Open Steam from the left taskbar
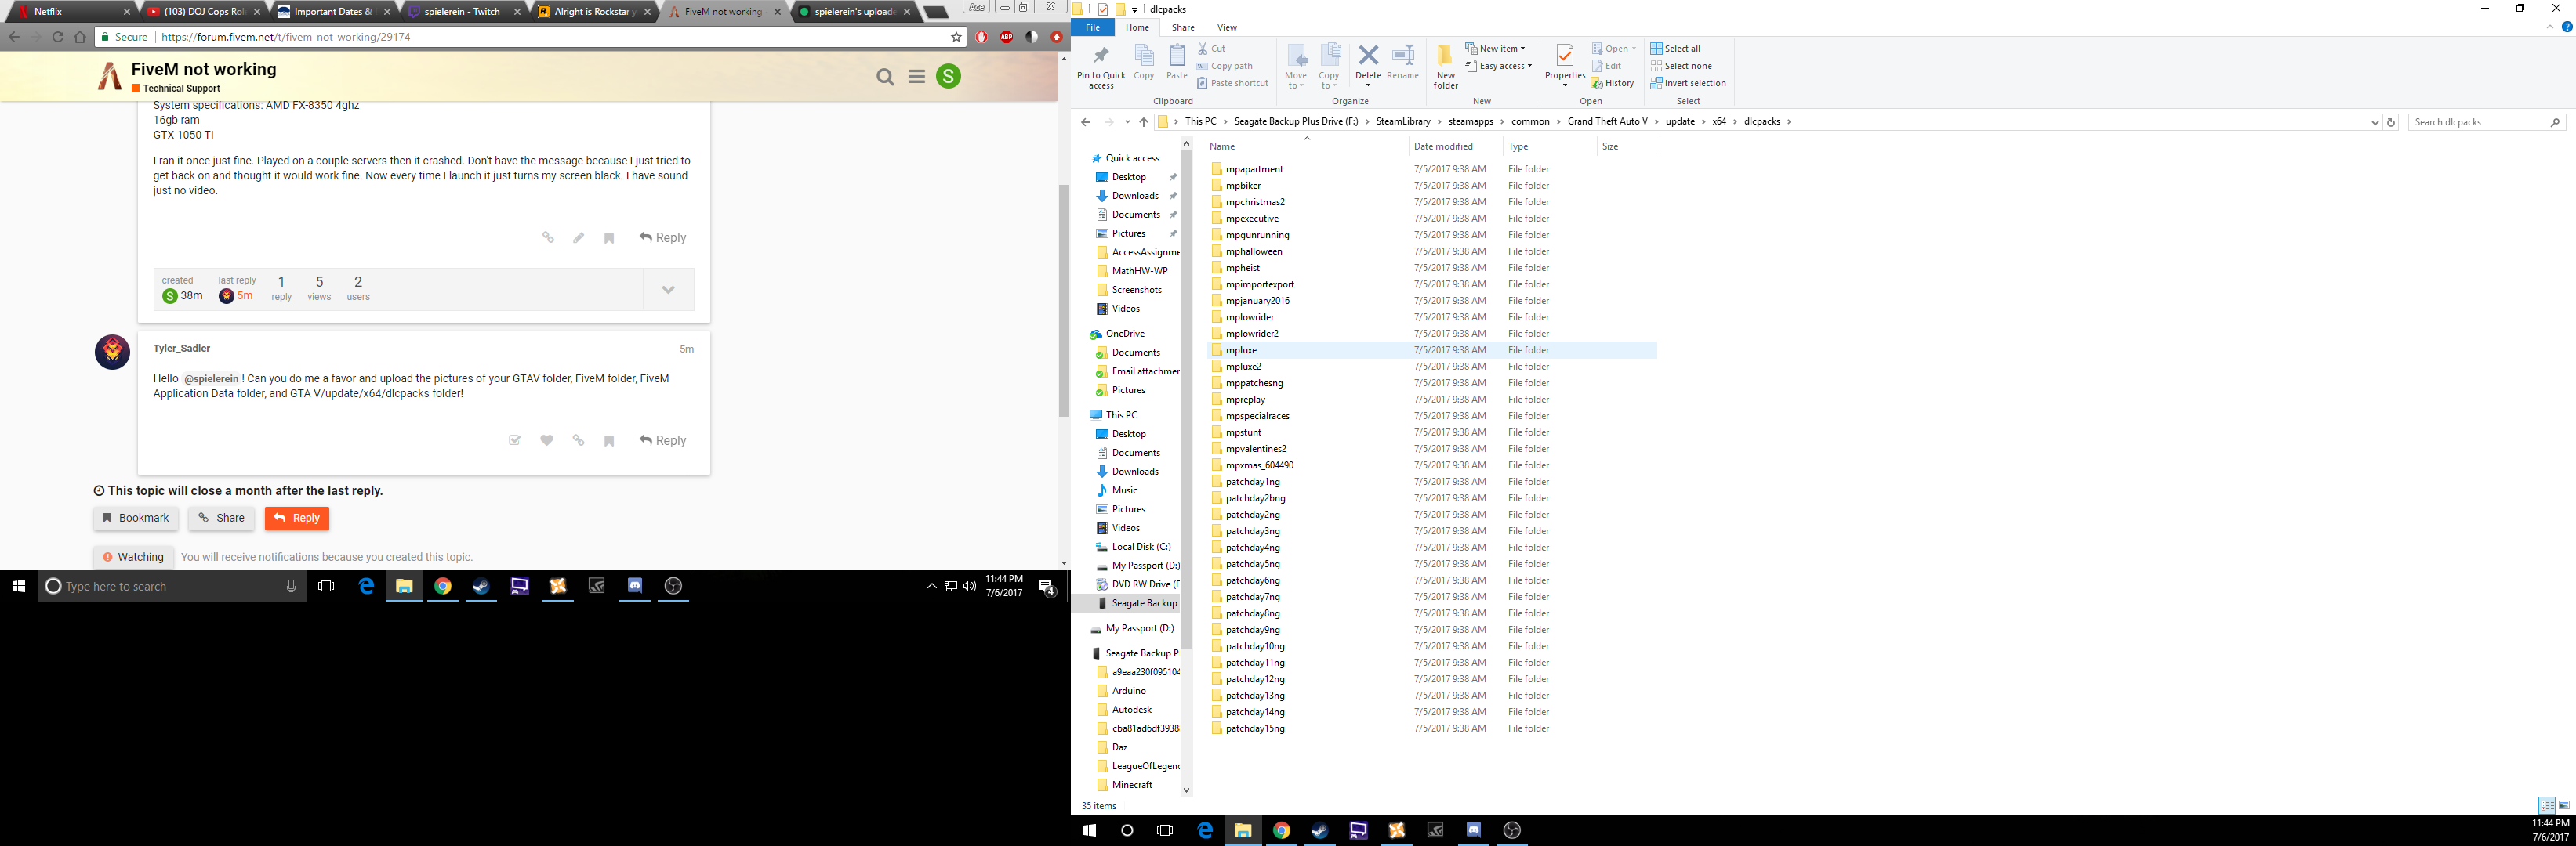 coord(481,586)
